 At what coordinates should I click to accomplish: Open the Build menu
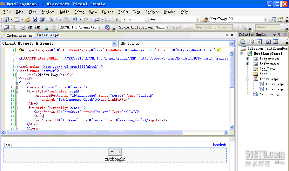[x=65, y=12]
